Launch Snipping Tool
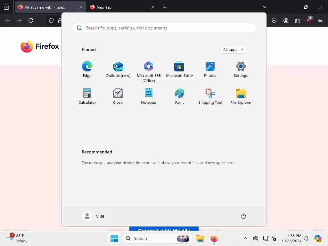Image resolution: width=328 pixels, height=246 pixels. (210, 96)
